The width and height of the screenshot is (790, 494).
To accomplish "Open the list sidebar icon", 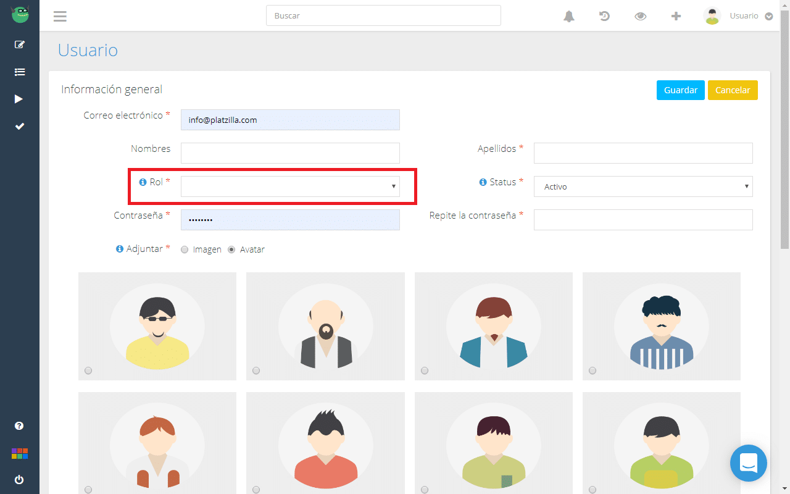I will click(x=20, y=72).
